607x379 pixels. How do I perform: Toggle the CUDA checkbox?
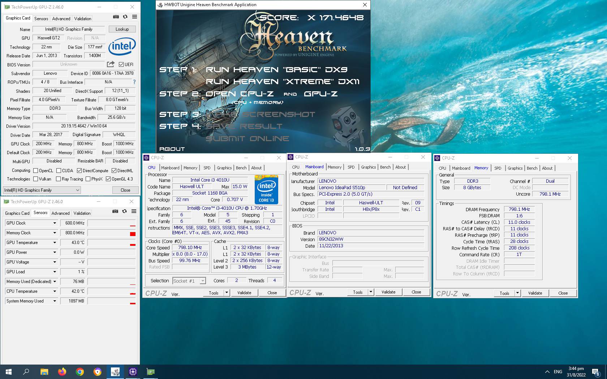tap(59, 171)
